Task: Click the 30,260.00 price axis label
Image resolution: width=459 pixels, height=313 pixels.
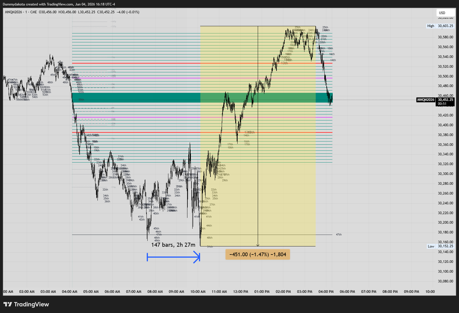Action: coord(446,193)
